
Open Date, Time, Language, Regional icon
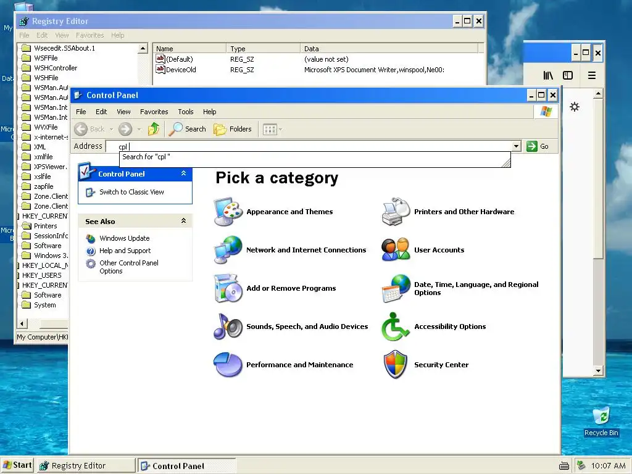coord(396,288)
